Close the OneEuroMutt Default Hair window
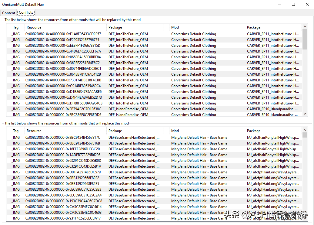 (307, 4)
